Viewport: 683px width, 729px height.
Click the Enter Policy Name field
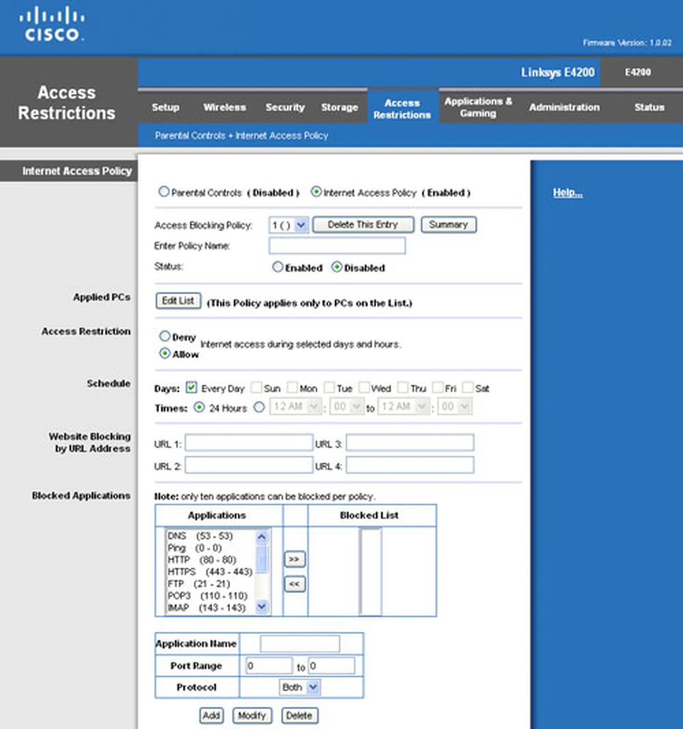pos(337,246)
